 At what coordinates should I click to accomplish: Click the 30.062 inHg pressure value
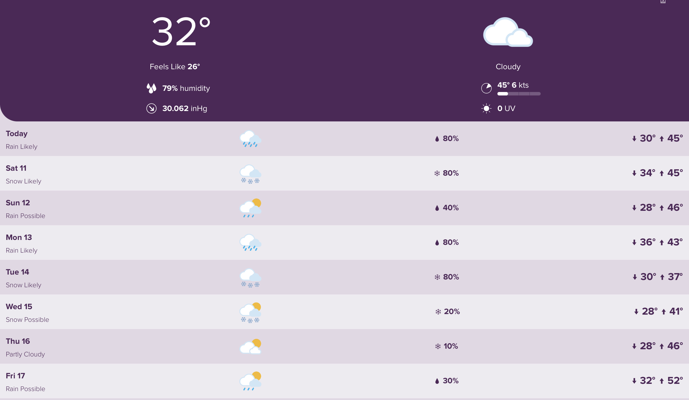click(185, 108)
